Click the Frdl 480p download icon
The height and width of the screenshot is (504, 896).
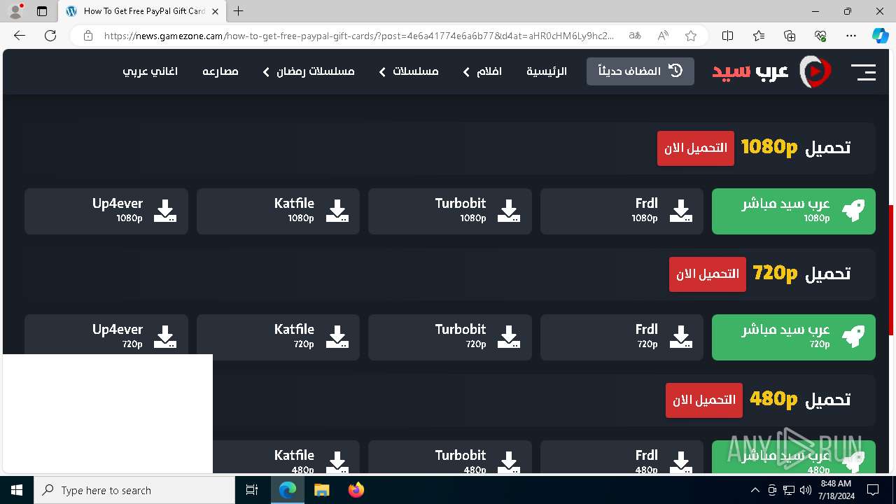point(681,462)
